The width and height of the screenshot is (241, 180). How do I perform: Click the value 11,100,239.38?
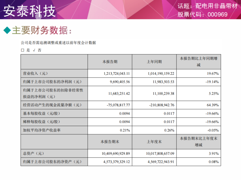pos(163,93)
